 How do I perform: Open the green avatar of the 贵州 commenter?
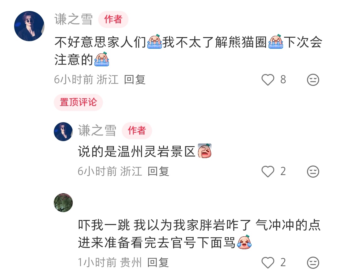(x=63, y=202)
